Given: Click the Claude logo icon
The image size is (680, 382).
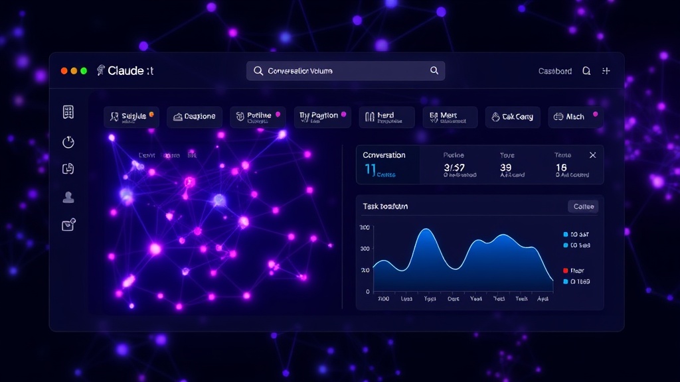Looking at the screenshot, I should pyautogui.click(x=101, y=70).
